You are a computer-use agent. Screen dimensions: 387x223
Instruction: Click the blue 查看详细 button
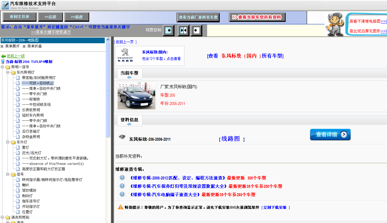tap(330, 134)
